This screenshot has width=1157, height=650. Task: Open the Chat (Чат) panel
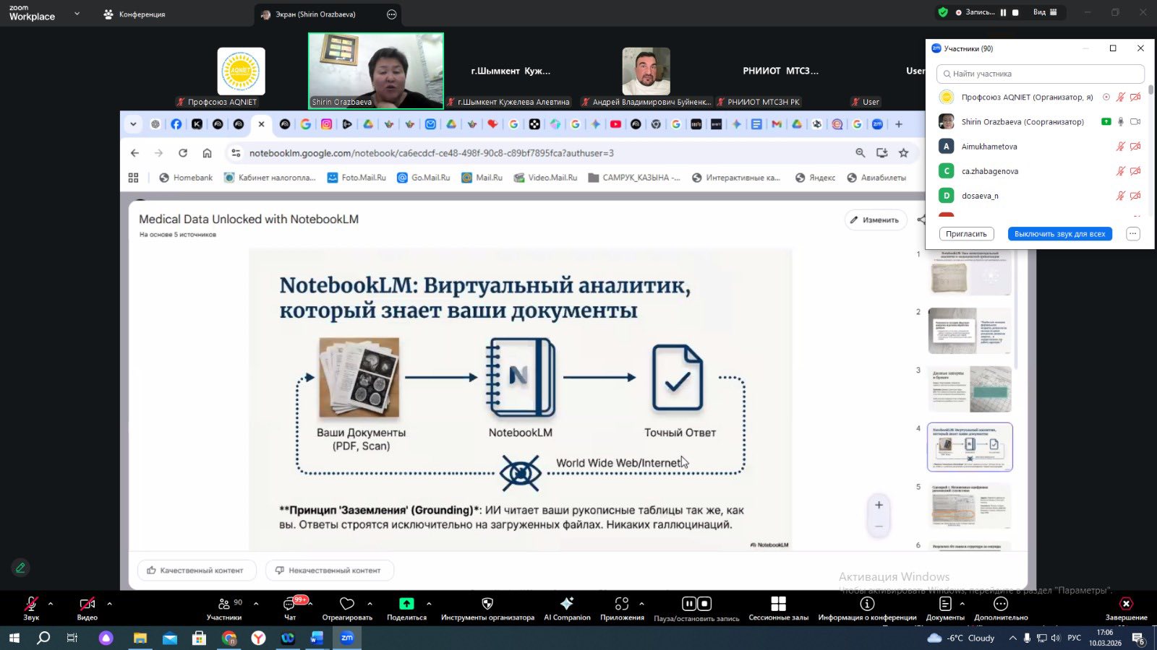pos(290,604)
